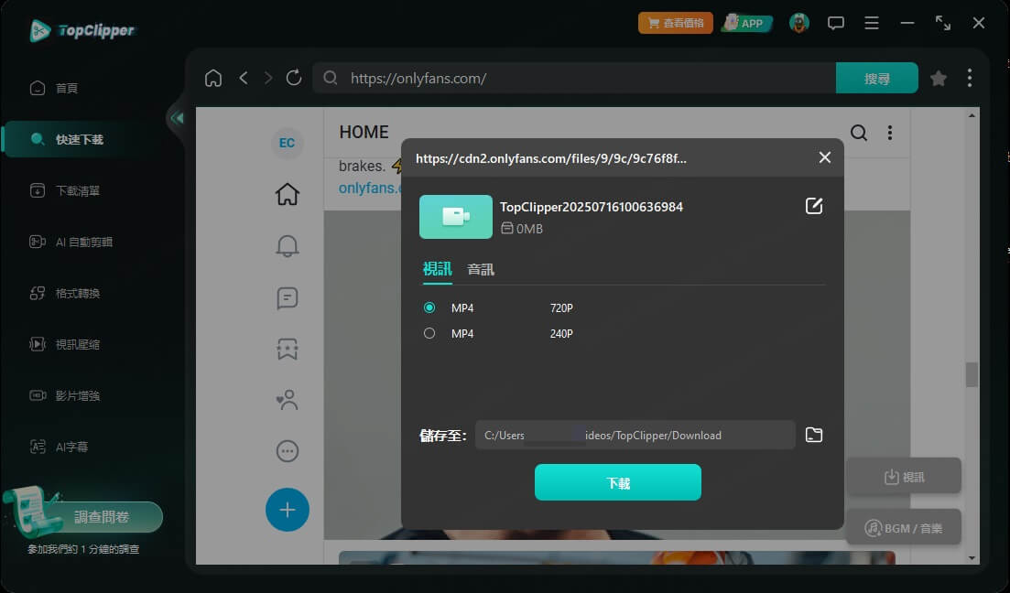Switch to the 音訊 audio tab
Screen dimensions: 1010x593
pos(481,270)
